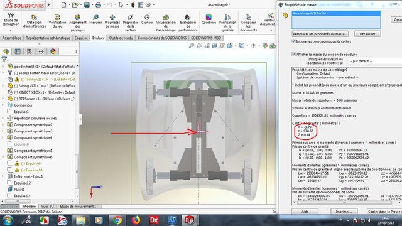402x226 pixels.
Task: Expand Composant symétrique2 item
Action: [3, 124]
